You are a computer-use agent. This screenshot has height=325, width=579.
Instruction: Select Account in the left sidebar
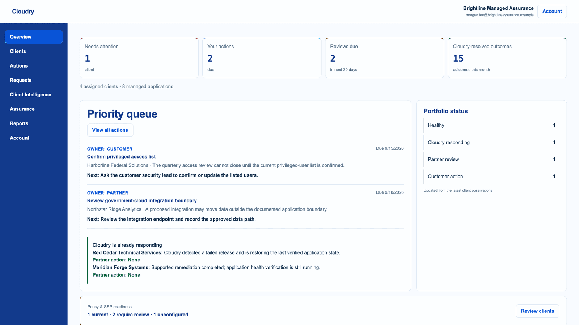tap(34, 138)
